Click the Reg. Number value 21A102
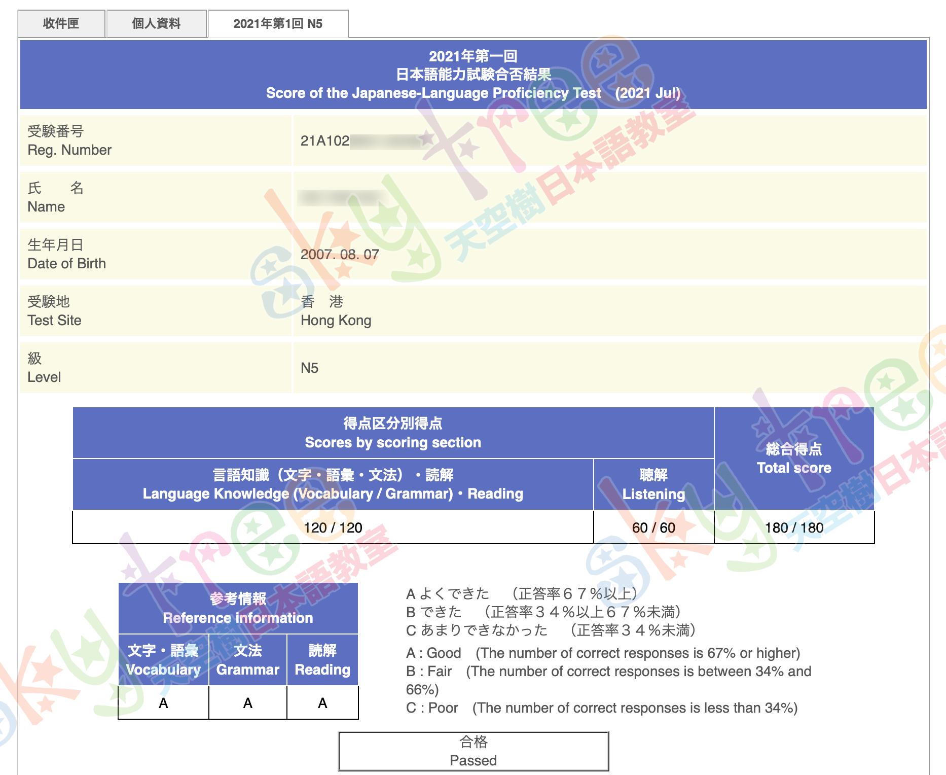946x775 pixels. 325,141
